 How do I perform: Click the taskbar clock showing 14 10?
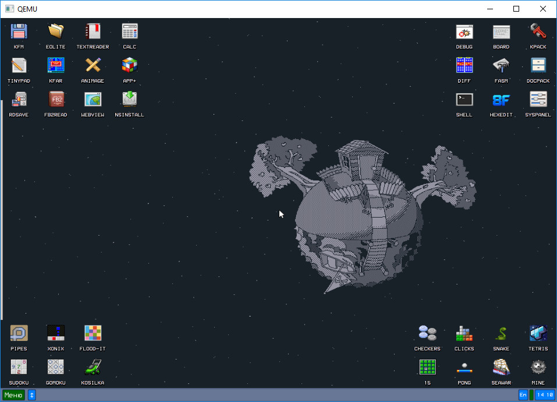coord(545,395)
